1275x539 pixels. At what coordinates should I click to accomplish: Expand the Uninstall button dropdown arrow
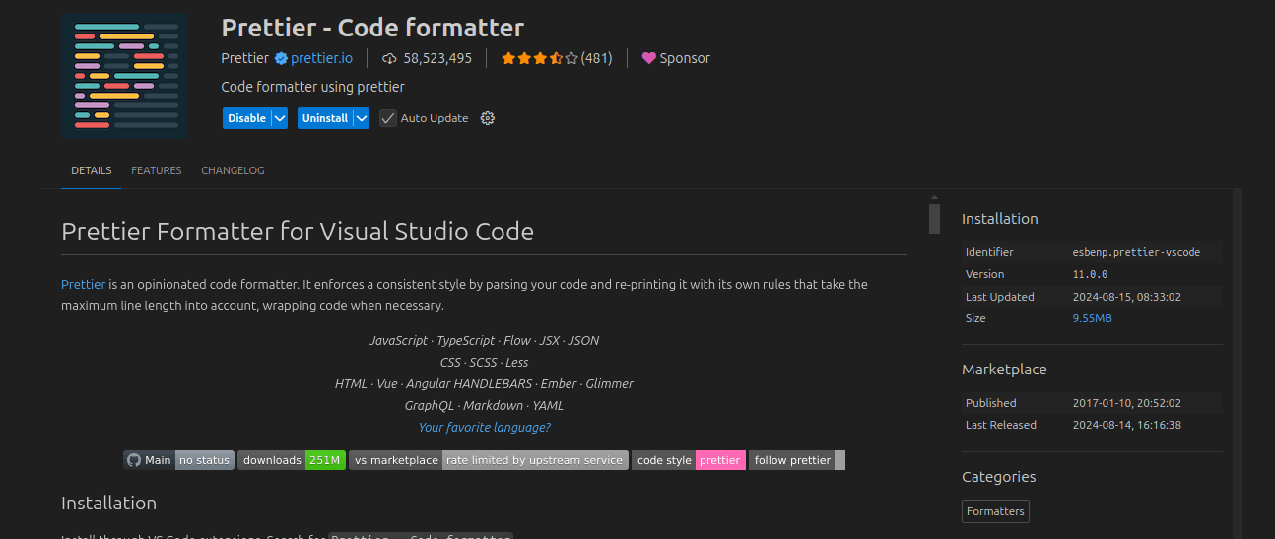tap(362, 118)
